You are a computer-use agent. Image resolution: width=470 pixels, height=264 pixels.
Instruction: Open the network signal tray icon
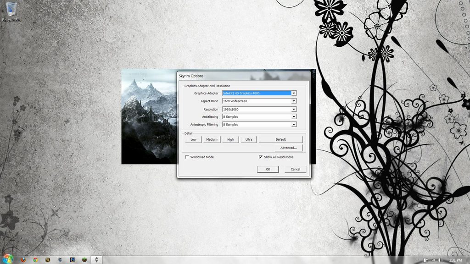[x=433, y=260]
